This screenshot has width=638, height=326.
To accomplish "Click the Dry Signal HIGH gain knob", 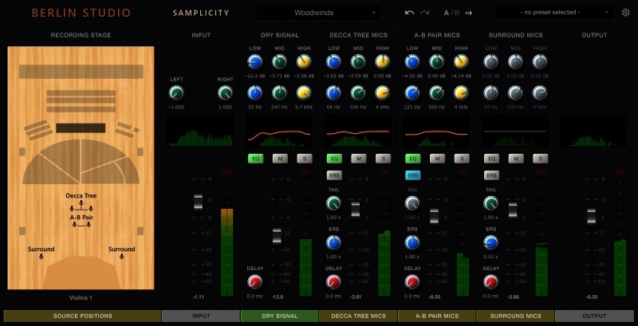I will tap(304, 62).
